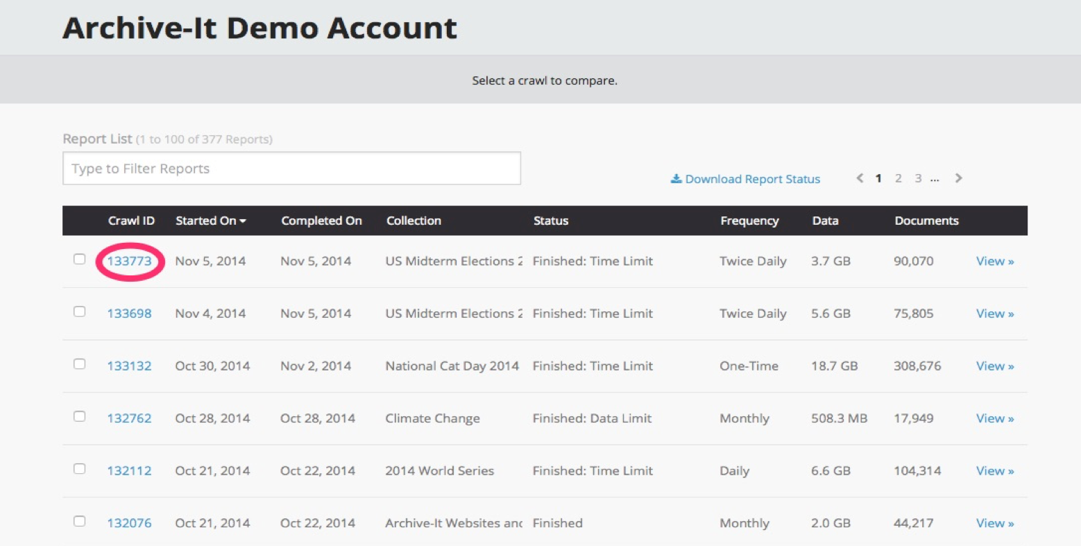Focus the Type to Filter Reports field
The image size is (1081, 546).
click(291, 169)
